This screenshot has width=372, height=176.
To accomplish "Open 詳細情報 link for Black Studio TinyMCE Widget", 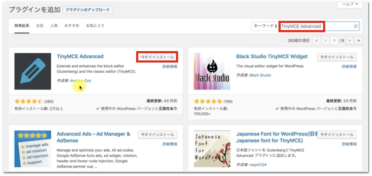I will click(x=349, y=66).
